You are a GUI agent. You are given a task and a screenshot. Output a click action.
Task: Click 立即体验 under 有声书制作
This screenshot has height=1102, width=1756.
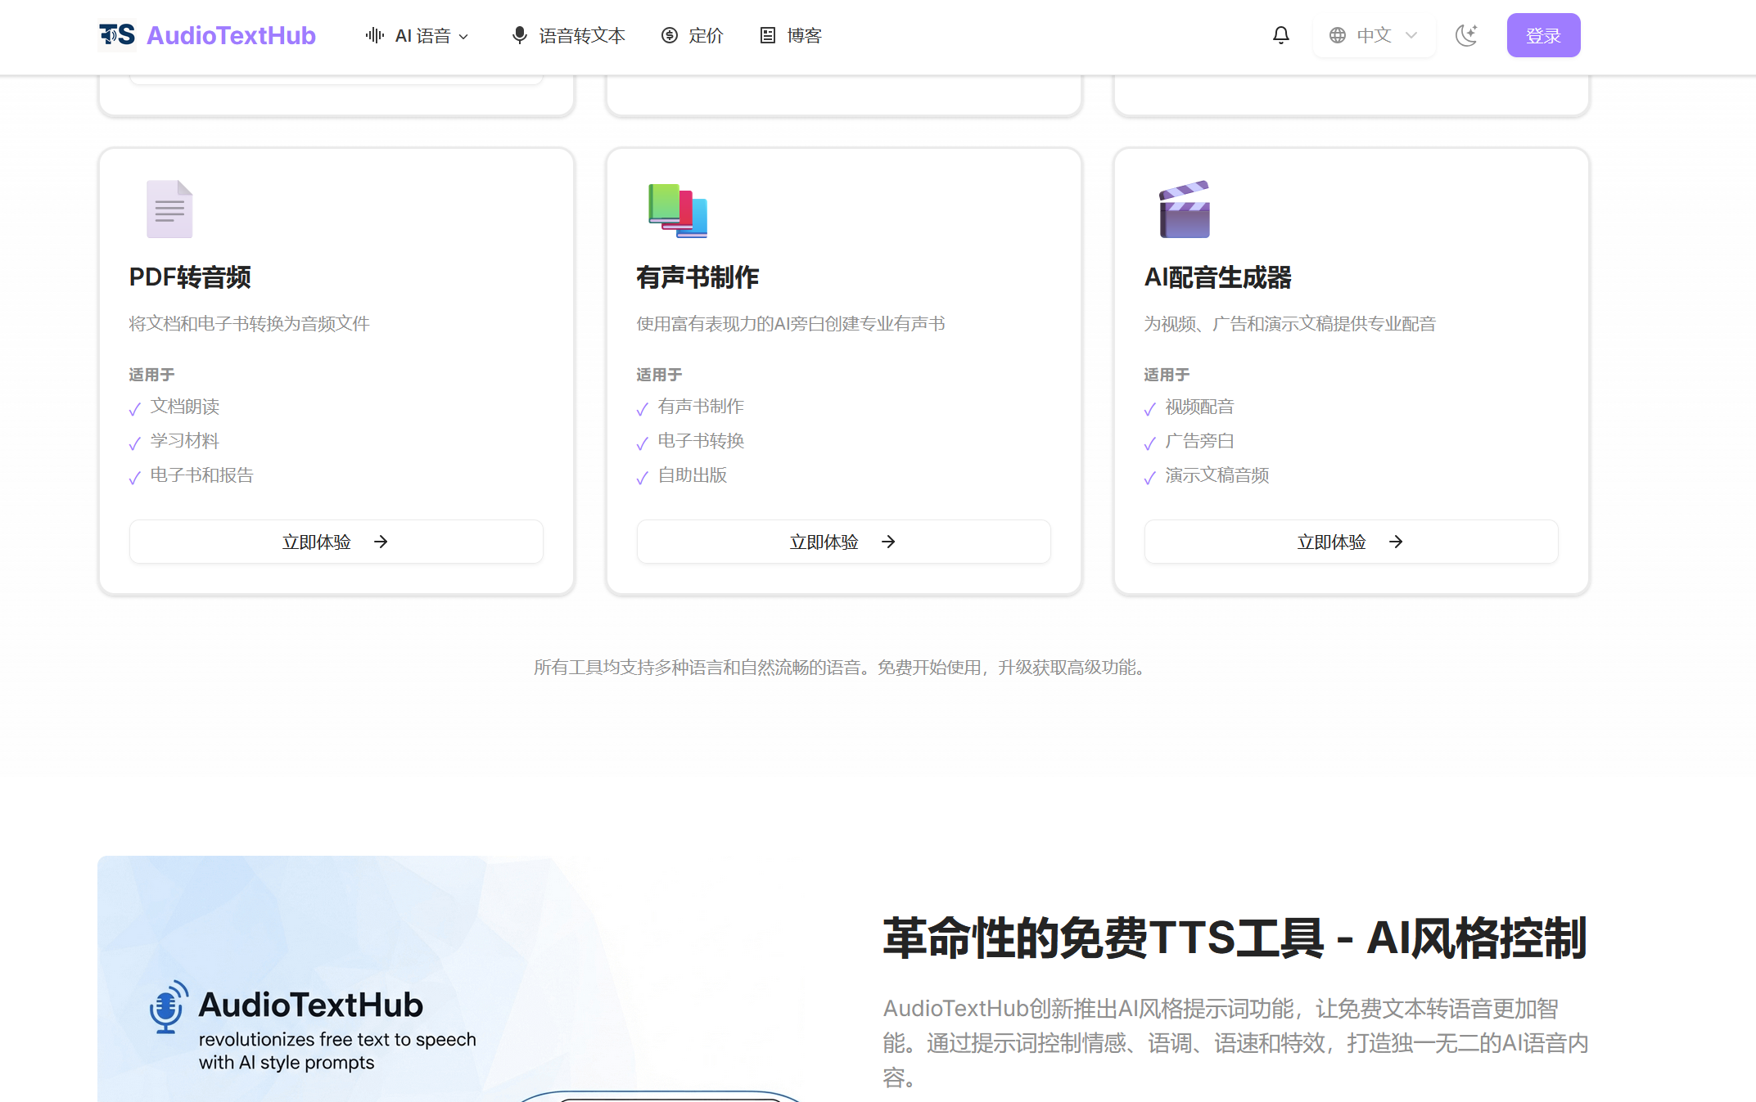click(842, 542)
